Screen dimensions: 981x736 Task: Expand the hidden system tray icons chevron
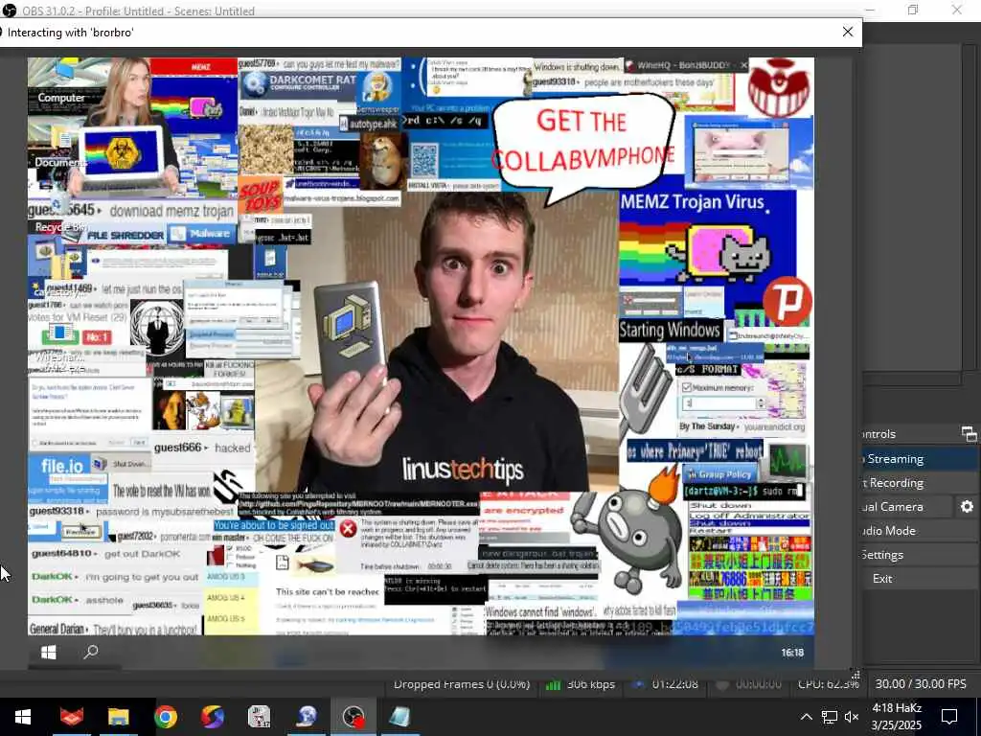pos(806,717)
